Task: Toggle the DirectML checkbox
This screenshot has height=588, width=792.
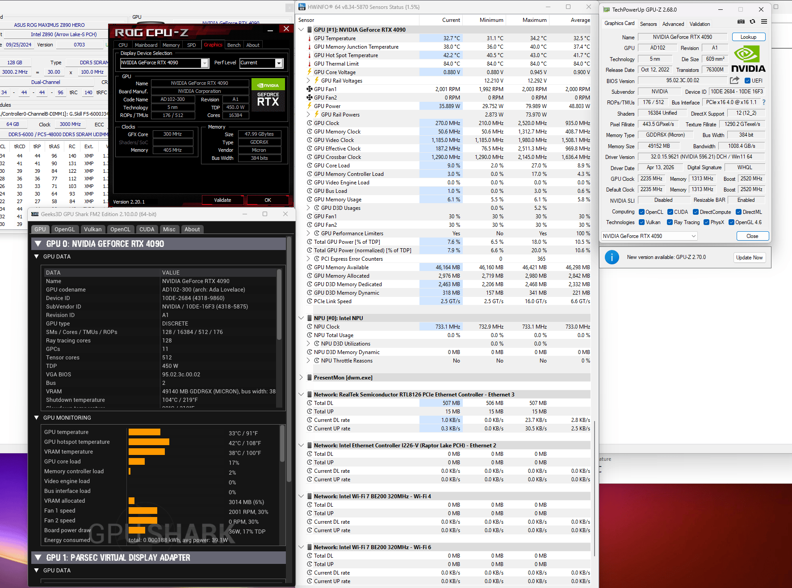Action: tap(738, 212)
